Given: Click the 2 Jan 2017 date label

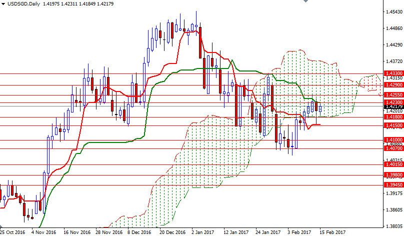Looking at the screenshot, I should click(203, 232).
